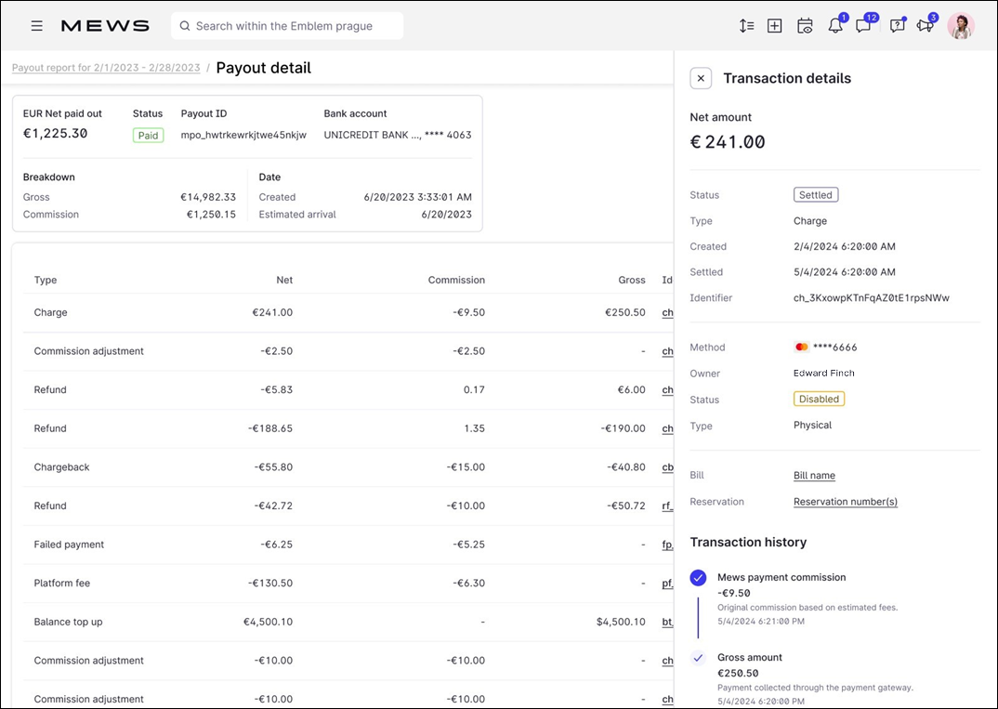Search within the Emblem prague field
Image resolution: width=998 pixels, height=709 pixels.
(287, 26)
